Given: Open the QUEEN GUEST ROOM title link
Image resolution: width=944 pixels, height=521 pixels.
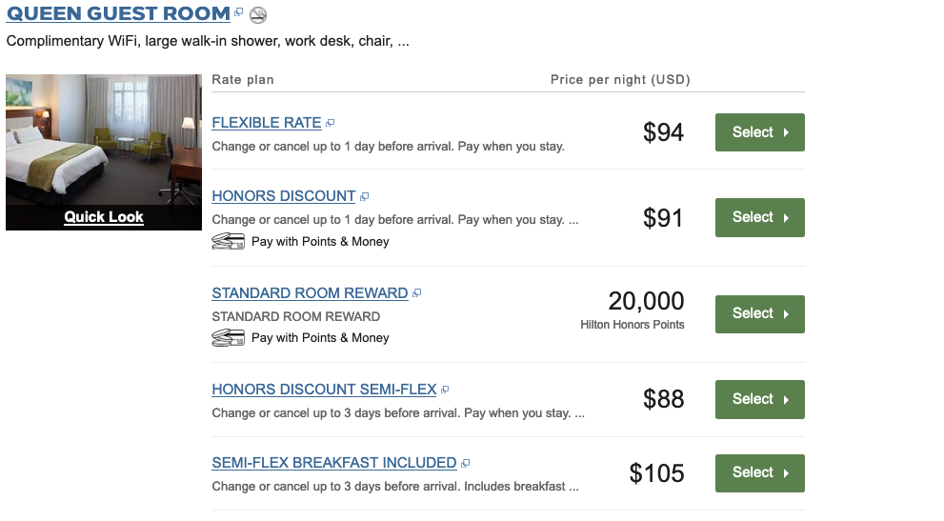Looking at the screenshot, I should (118, 14).
